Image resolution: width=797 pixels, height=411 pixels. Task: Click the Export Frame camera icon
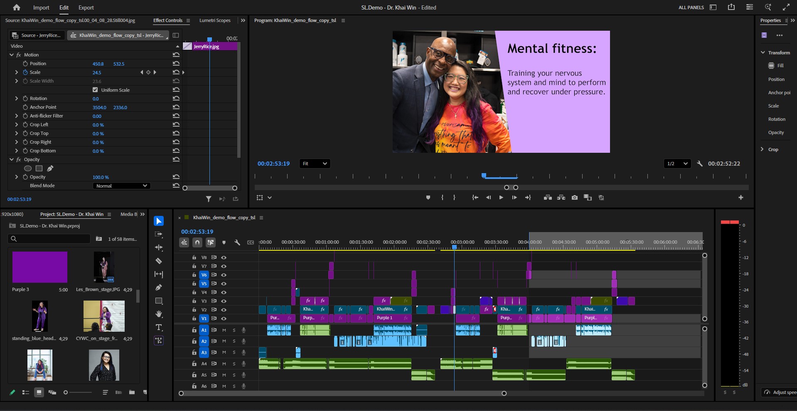tap(575, 198)
